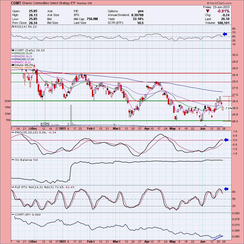Click the Yield value 32.18%
The width and height of the screenshot is (244, 244).
(x=138, y=19)
